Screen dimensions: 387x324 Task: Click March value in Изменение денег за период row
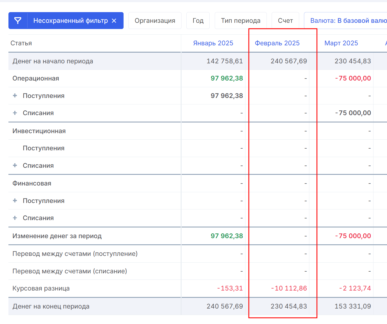(x=353, y=236)
